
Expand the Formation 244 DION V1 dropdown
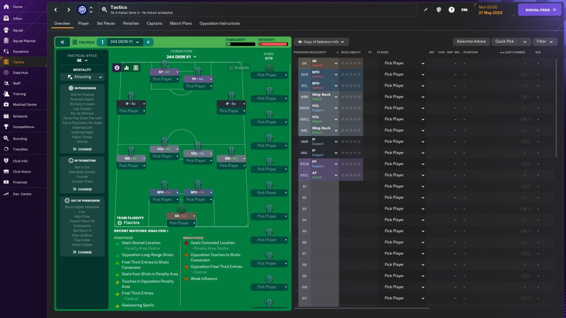coord(181,57)
